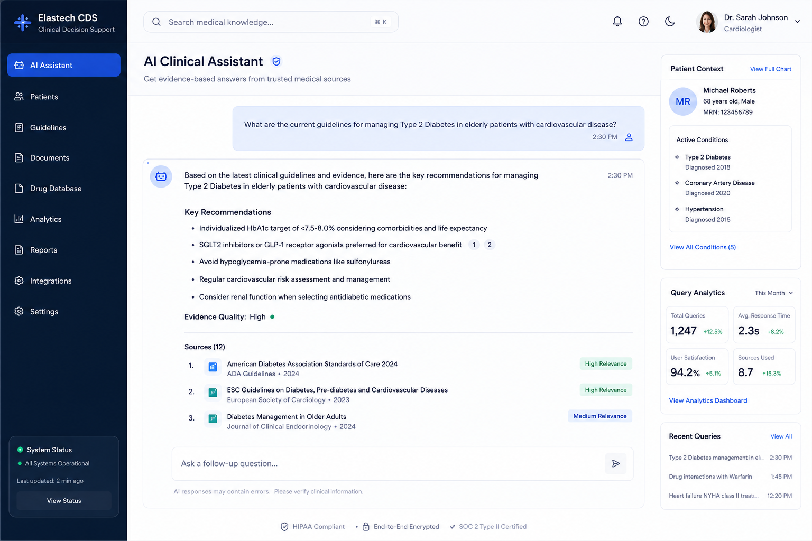Open Drug Database section
The image size is (812, 541).
coord(64,189)
